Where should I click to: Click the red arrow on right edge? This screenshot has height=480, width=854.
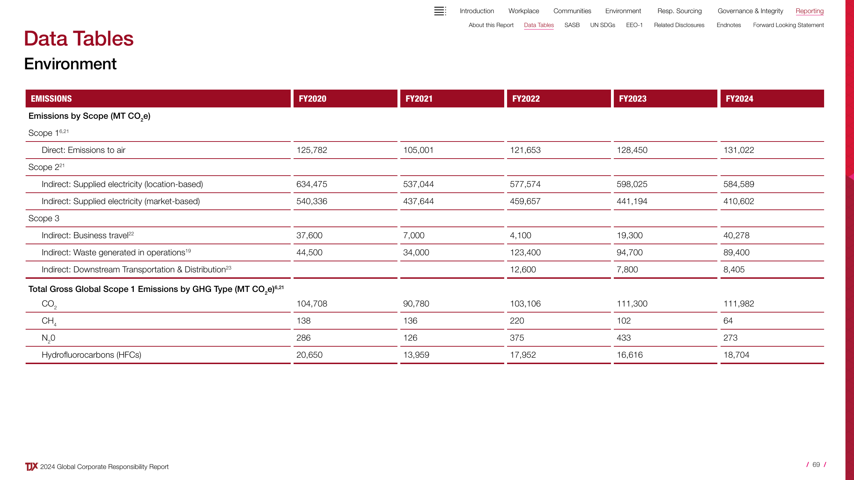851,177
